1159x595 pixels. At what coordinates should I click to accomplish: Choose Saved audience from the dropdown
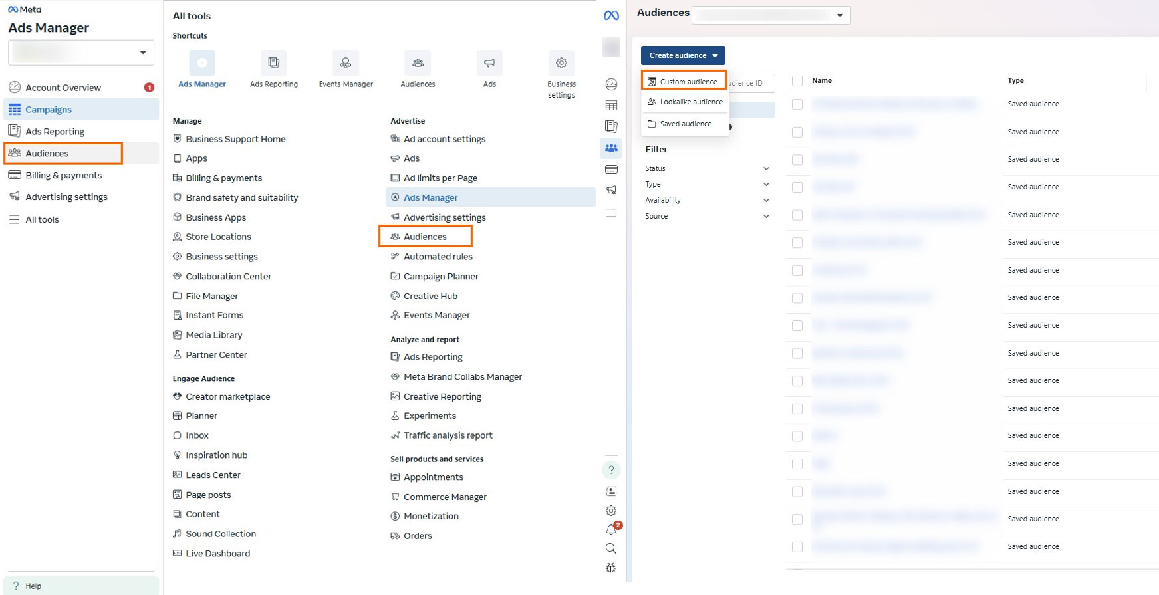point(685,124)
